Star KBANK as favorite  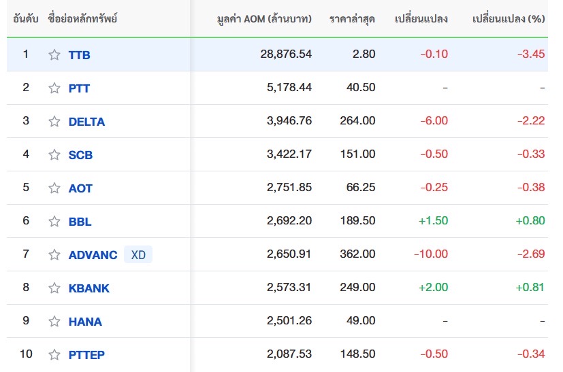coord(54,288)
